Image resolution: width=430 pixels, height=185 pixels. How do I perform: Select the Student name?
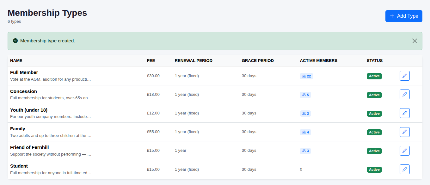[19, 166]
